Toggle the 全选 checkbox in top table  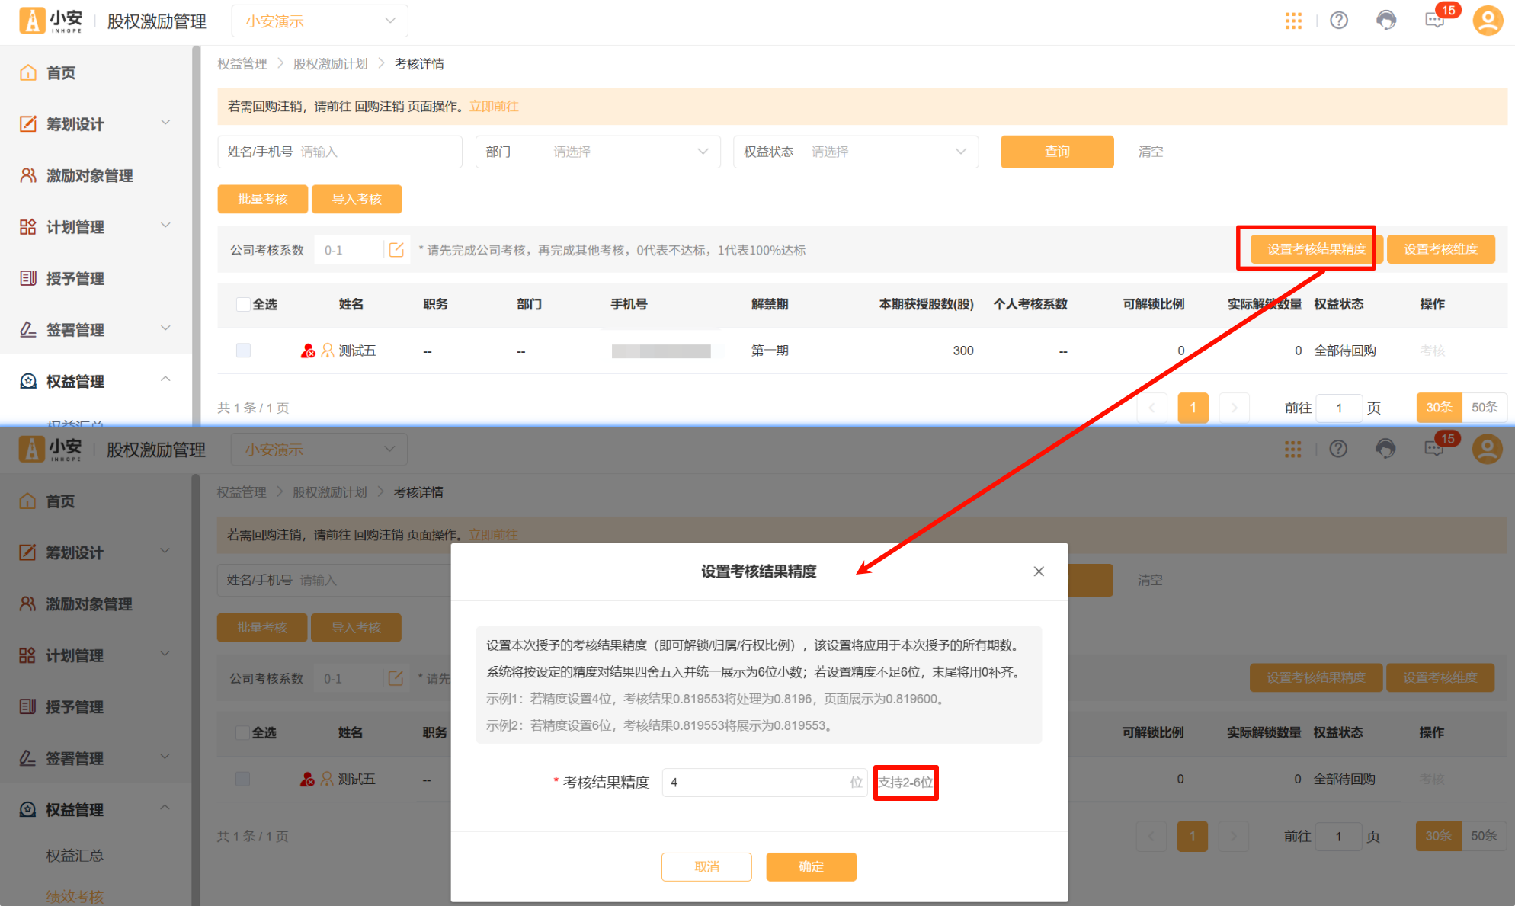point(243,305)
